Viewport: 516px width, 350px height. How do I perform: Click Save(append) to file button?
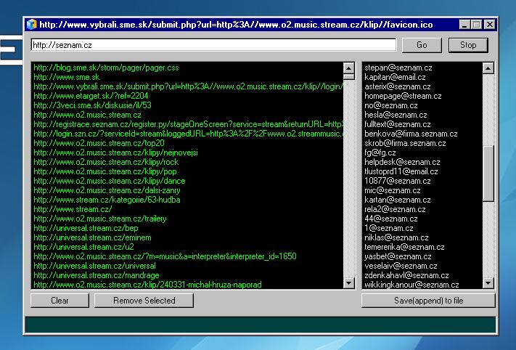point(428,301)
